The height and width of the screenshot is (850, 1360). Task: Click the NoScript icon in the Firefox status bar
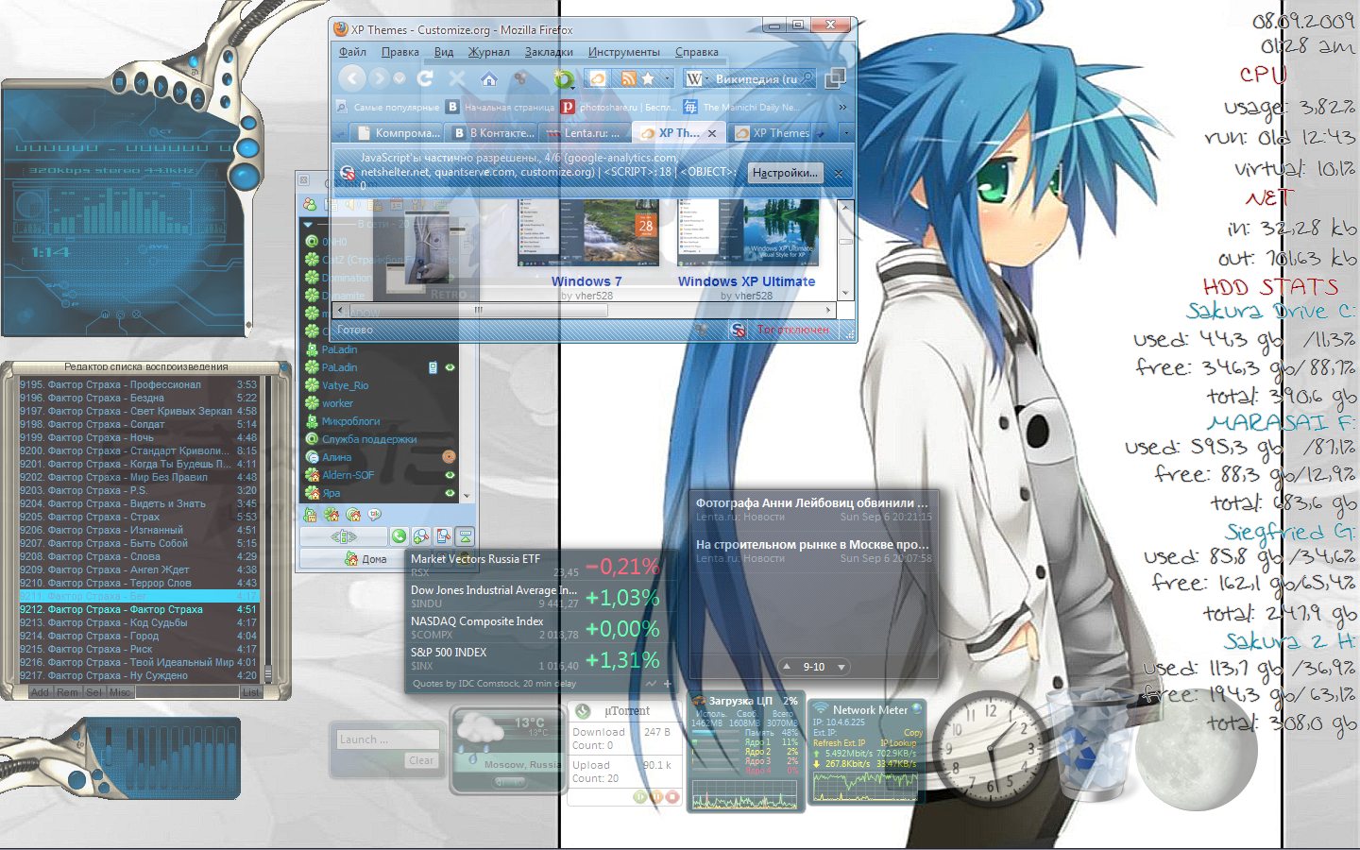pyautogui.click(x=738, y=330)
